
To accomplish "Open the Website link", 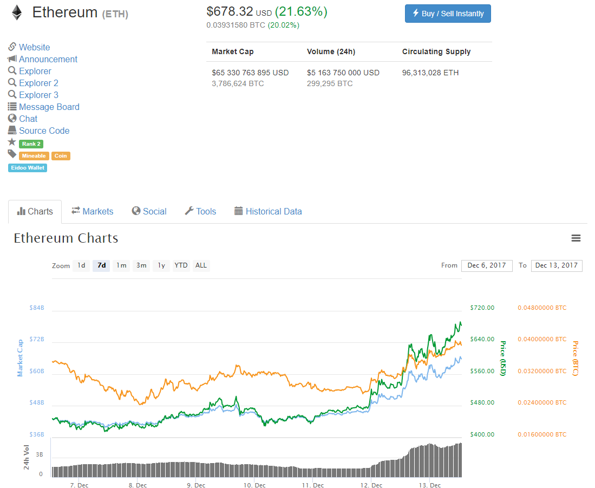I will 35,48.
